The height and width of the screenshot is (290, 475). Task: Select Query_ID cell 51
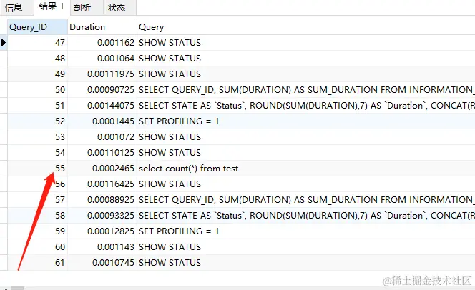38,105
